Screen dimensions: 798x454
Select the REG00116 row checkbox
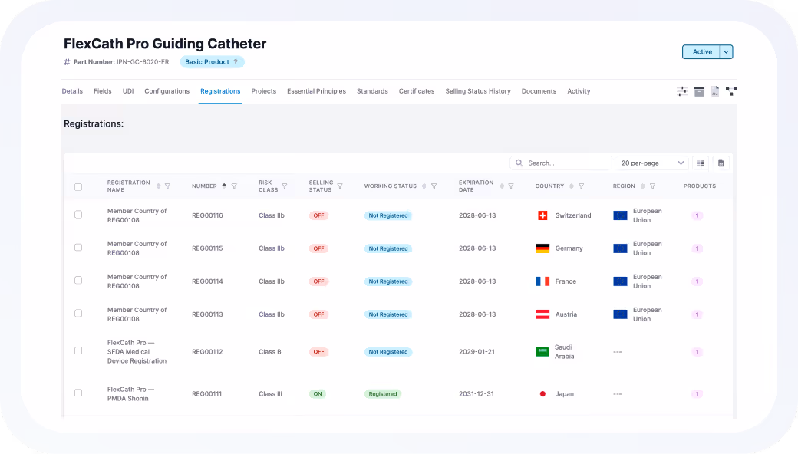(78, 215)
